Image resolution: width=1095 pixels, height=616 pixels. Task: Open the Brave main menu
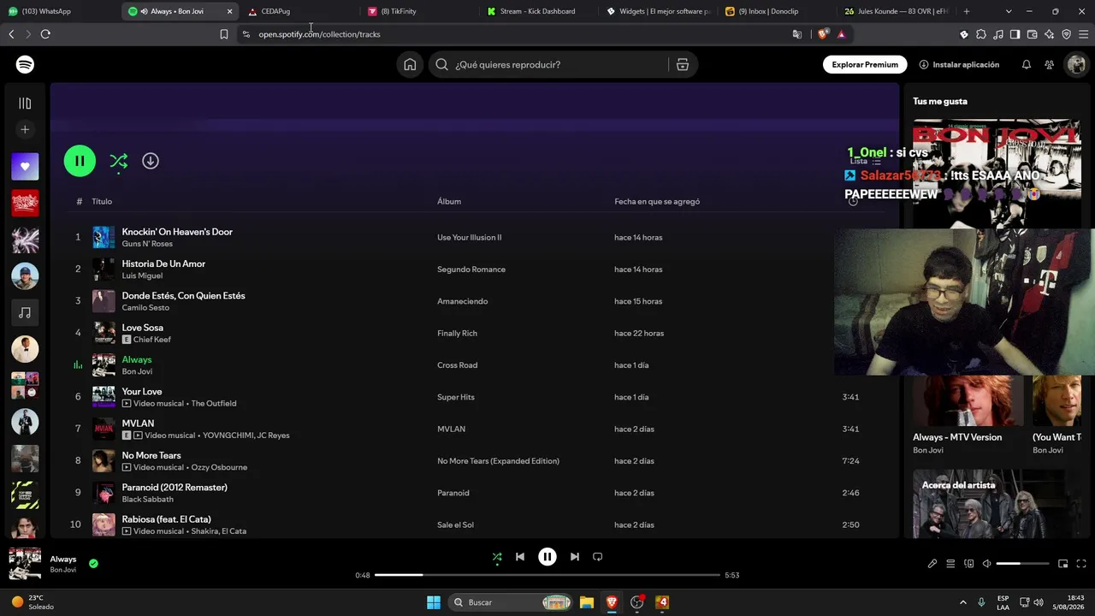(x=1083, y=34)
